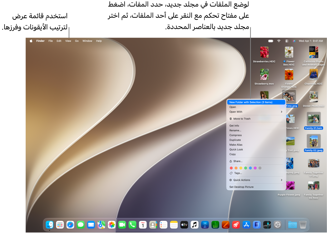Open Control Center in the menu bar
Viewport: 327px width, 233px height.
coord(287,41)
